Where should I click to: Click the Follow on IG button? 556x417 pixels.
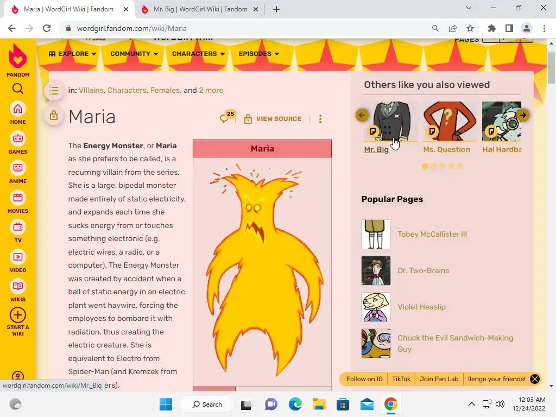(364, 379)
